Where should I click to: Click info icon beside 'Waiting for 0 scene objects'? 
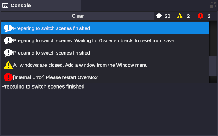8,40
